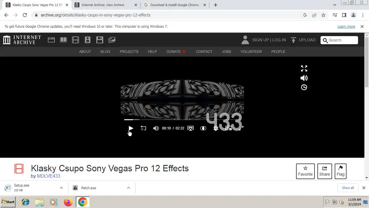Image resolution: width=369 pixels, height=208 pixels.
Task: Click the Google icon in address bar
Action: [x=305, y=15]
